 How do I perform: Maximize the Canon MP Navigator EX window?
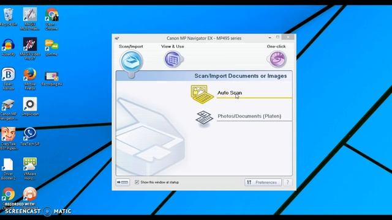(277, 37)
